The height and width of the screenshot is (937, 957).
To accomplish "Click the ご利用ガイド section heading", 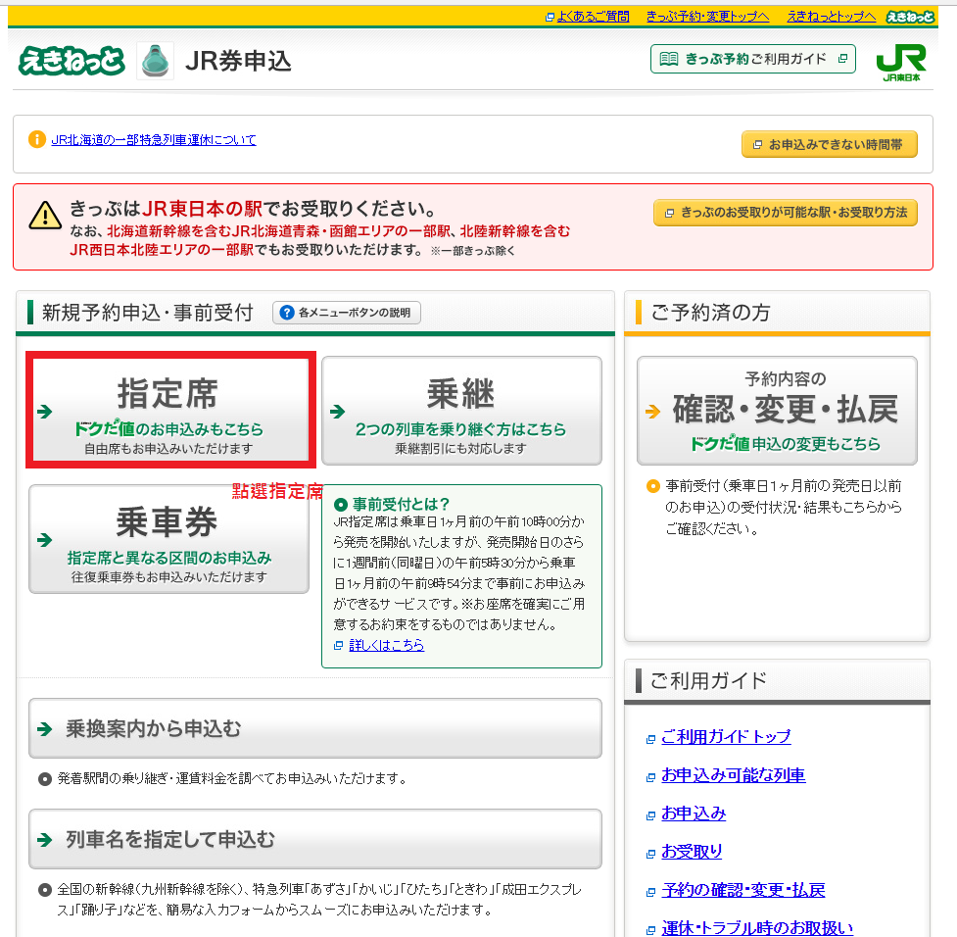I will point(708,680).
